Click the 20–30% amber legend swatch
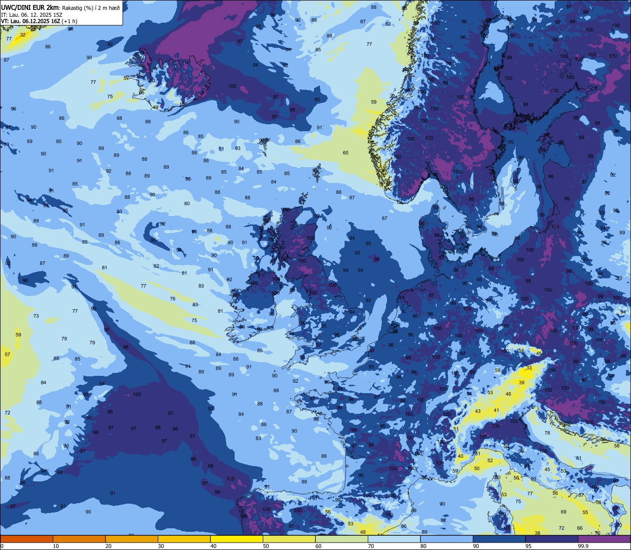631x550 pixels. (132, 539)
